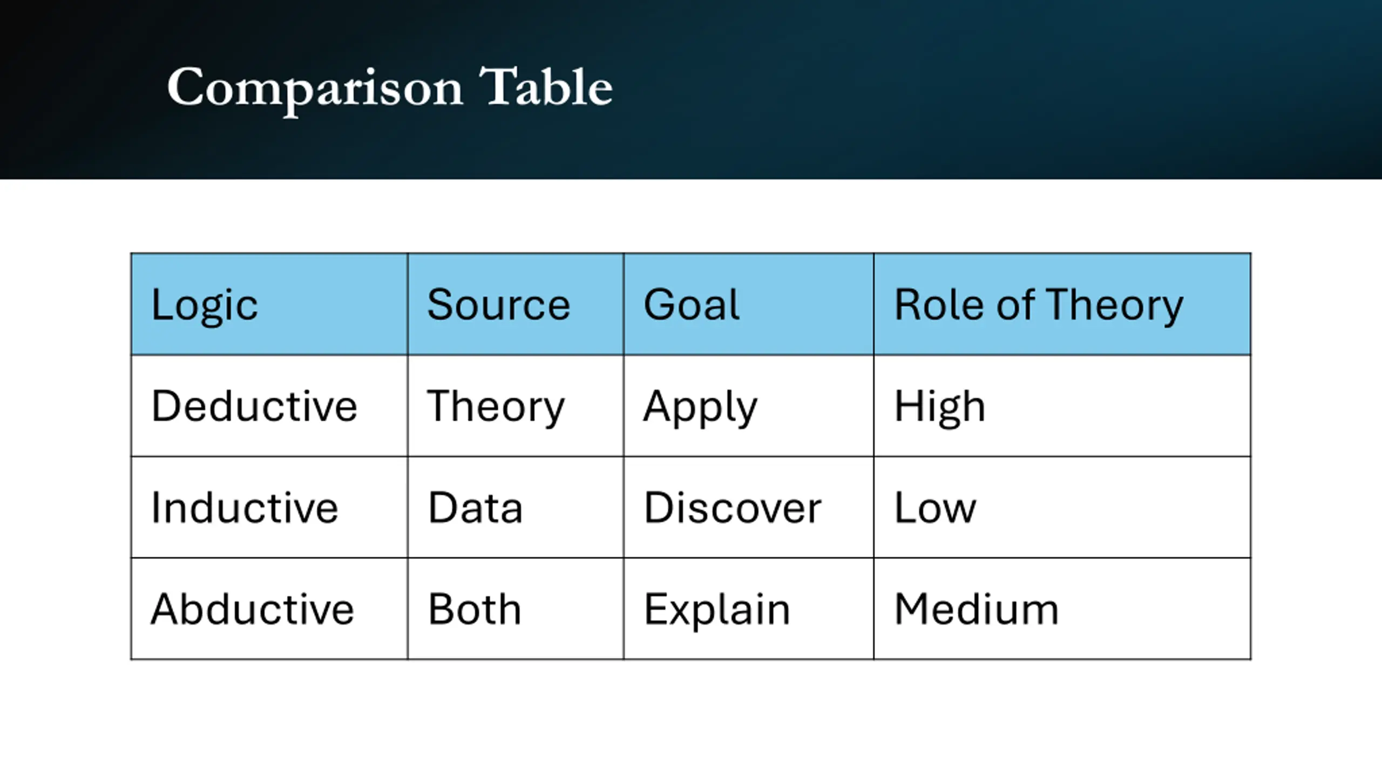
Task: Click the Deductive cell
Action: pos(269,406)
